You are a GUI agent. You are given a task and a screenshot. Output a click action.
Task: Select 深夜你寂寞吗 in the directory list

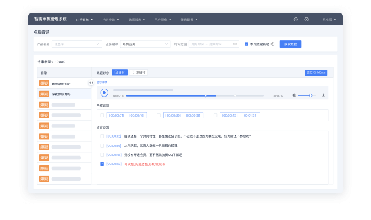64,94
